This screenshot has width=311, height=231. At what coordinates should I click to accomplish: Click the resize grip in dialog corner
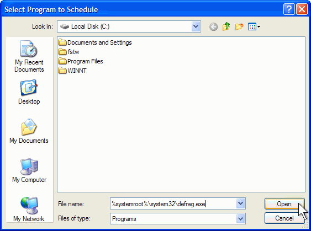pos(305,225)
